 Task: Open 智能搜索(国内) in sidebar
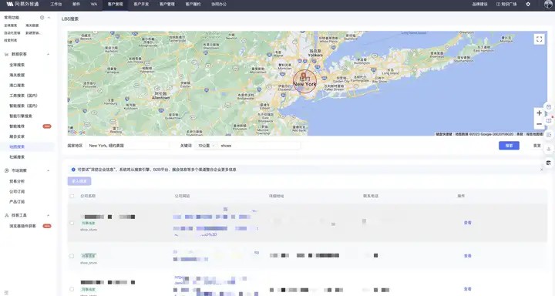23,106
